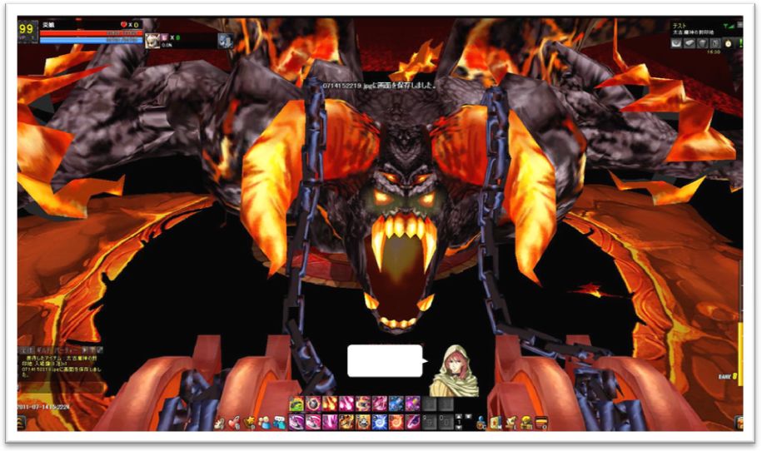Open the first gray icon under dungeon name
This screenshot has width=762, height=451.
click(x=676, y=42)
